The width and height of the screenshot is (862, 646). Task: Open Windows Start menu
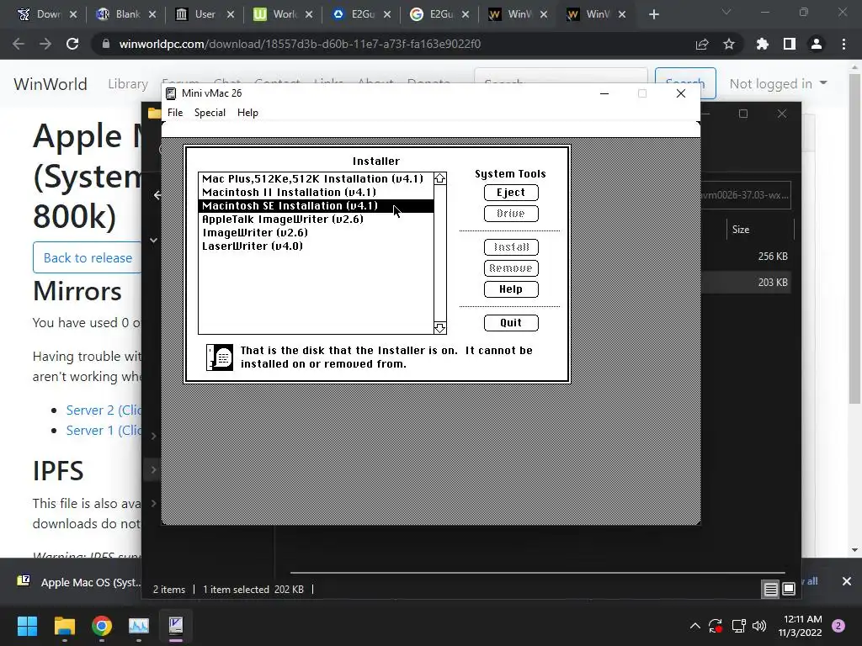pos(27,626)
